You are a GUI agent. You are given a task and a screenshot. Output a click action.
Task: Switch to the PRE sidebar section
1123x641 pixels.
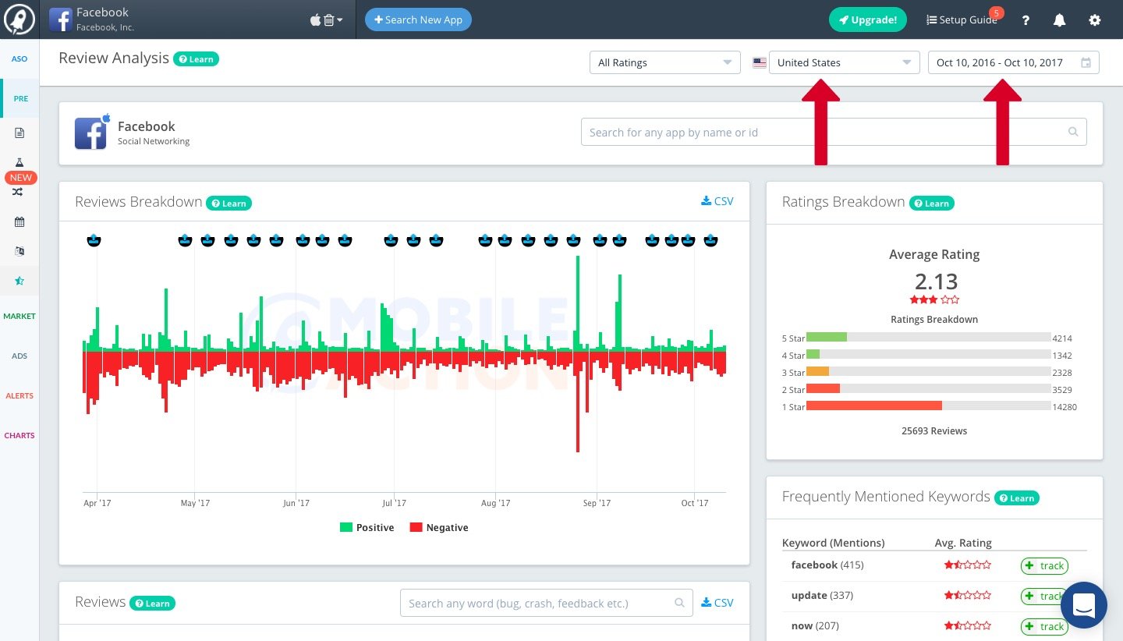[20, 99]
